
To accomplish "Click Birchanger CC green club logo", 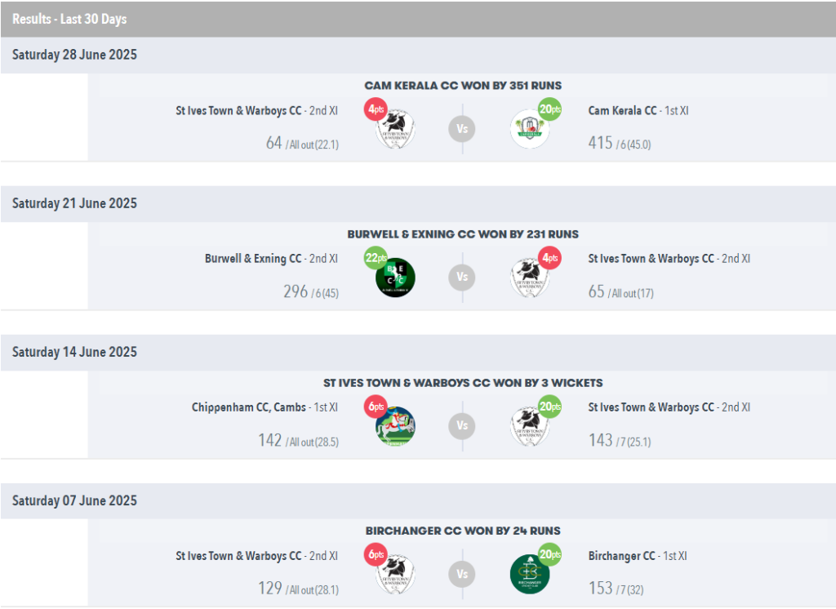I will click(529, 575).
